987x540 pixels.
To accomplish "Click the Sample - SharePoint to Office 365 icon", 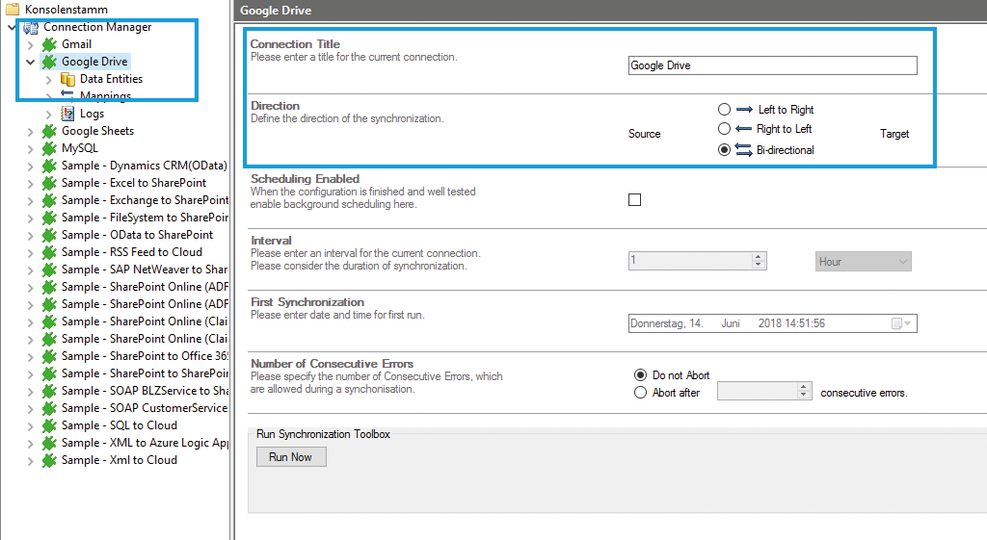I will coord(49,356).
